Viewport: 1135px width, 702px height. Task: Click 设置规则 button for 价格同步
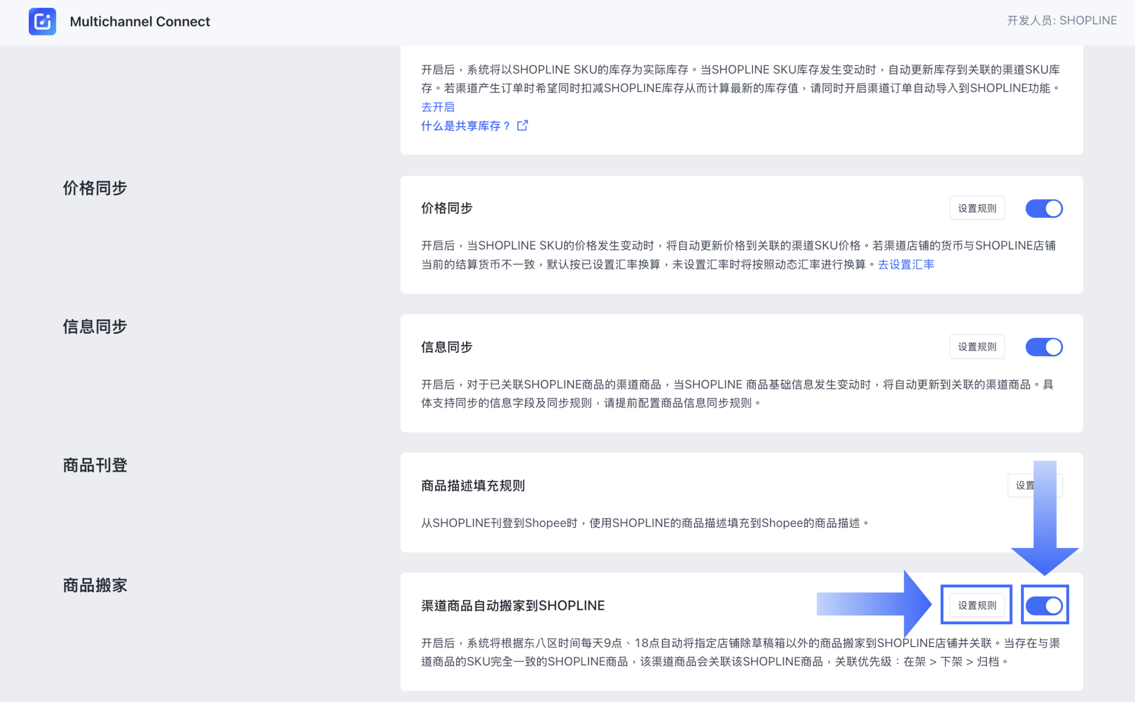tap(976, 208)
